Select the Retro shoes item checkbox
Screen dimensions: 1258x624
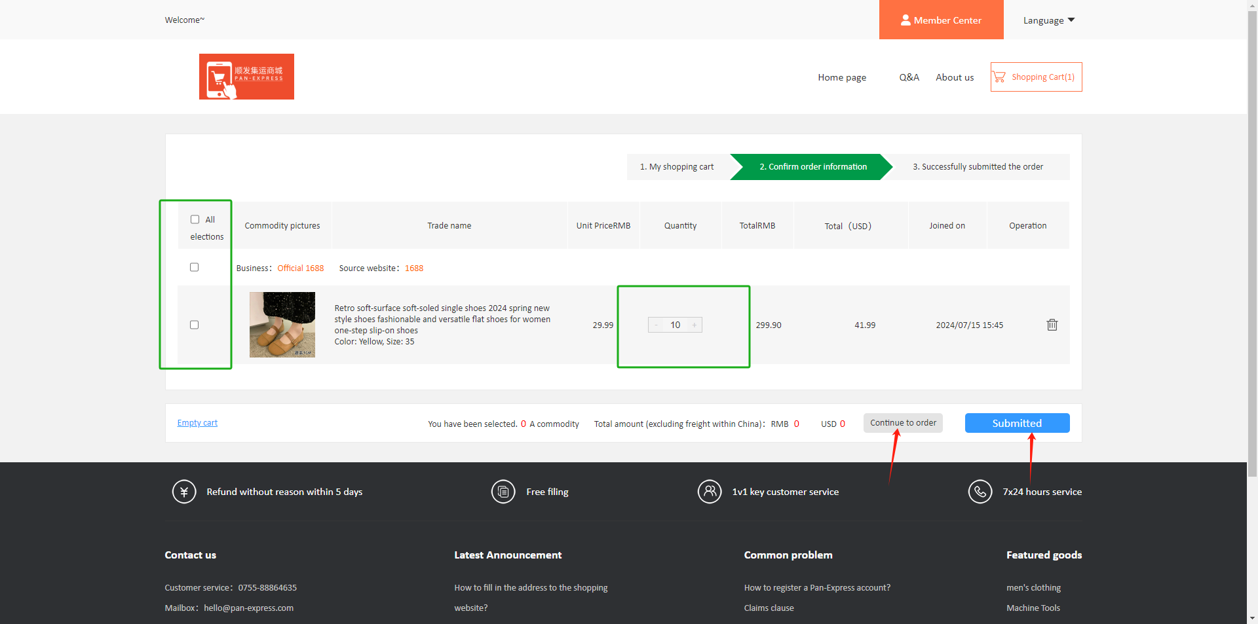(194, 325)
